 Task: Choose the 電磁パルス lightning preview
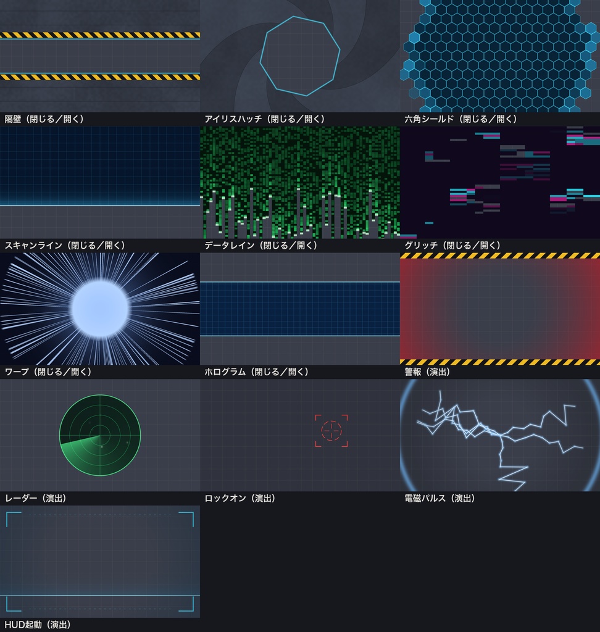point(500,435)
